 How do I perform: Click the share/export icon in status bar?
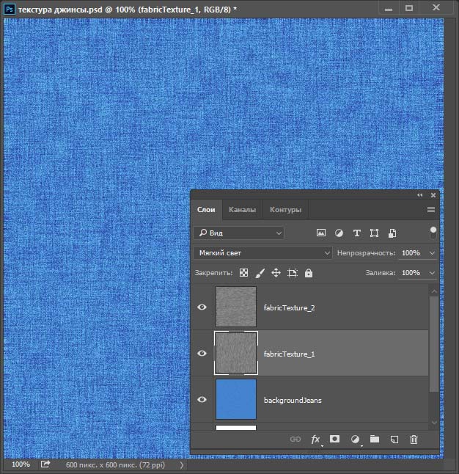45,464
